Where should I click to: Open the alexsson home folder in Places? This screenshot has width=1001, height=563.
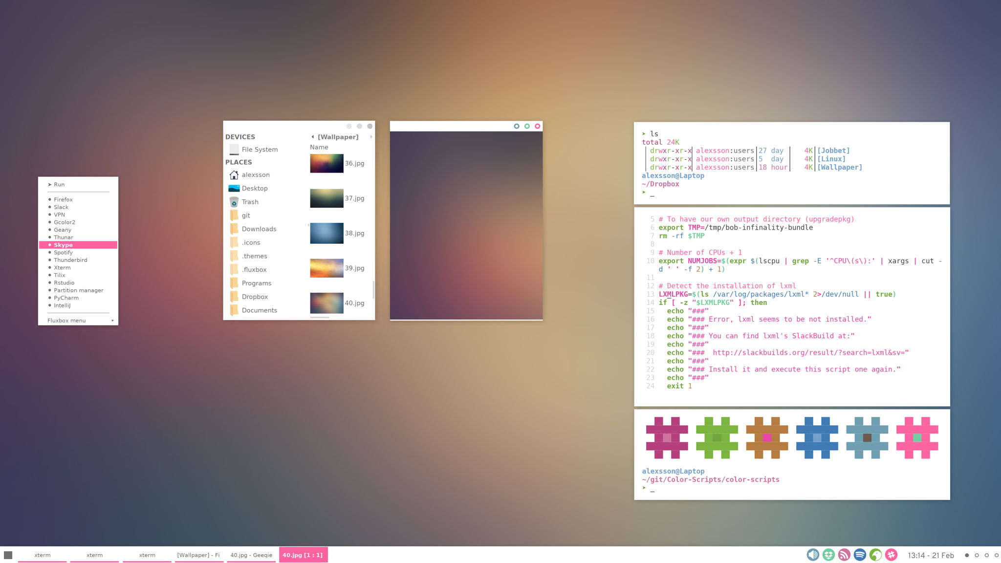pos(256,174)
